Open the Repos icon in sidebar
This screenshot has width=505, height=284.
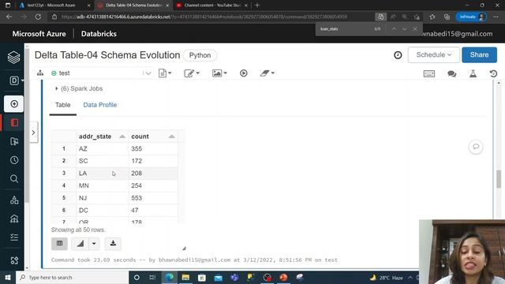click(14, 141)
